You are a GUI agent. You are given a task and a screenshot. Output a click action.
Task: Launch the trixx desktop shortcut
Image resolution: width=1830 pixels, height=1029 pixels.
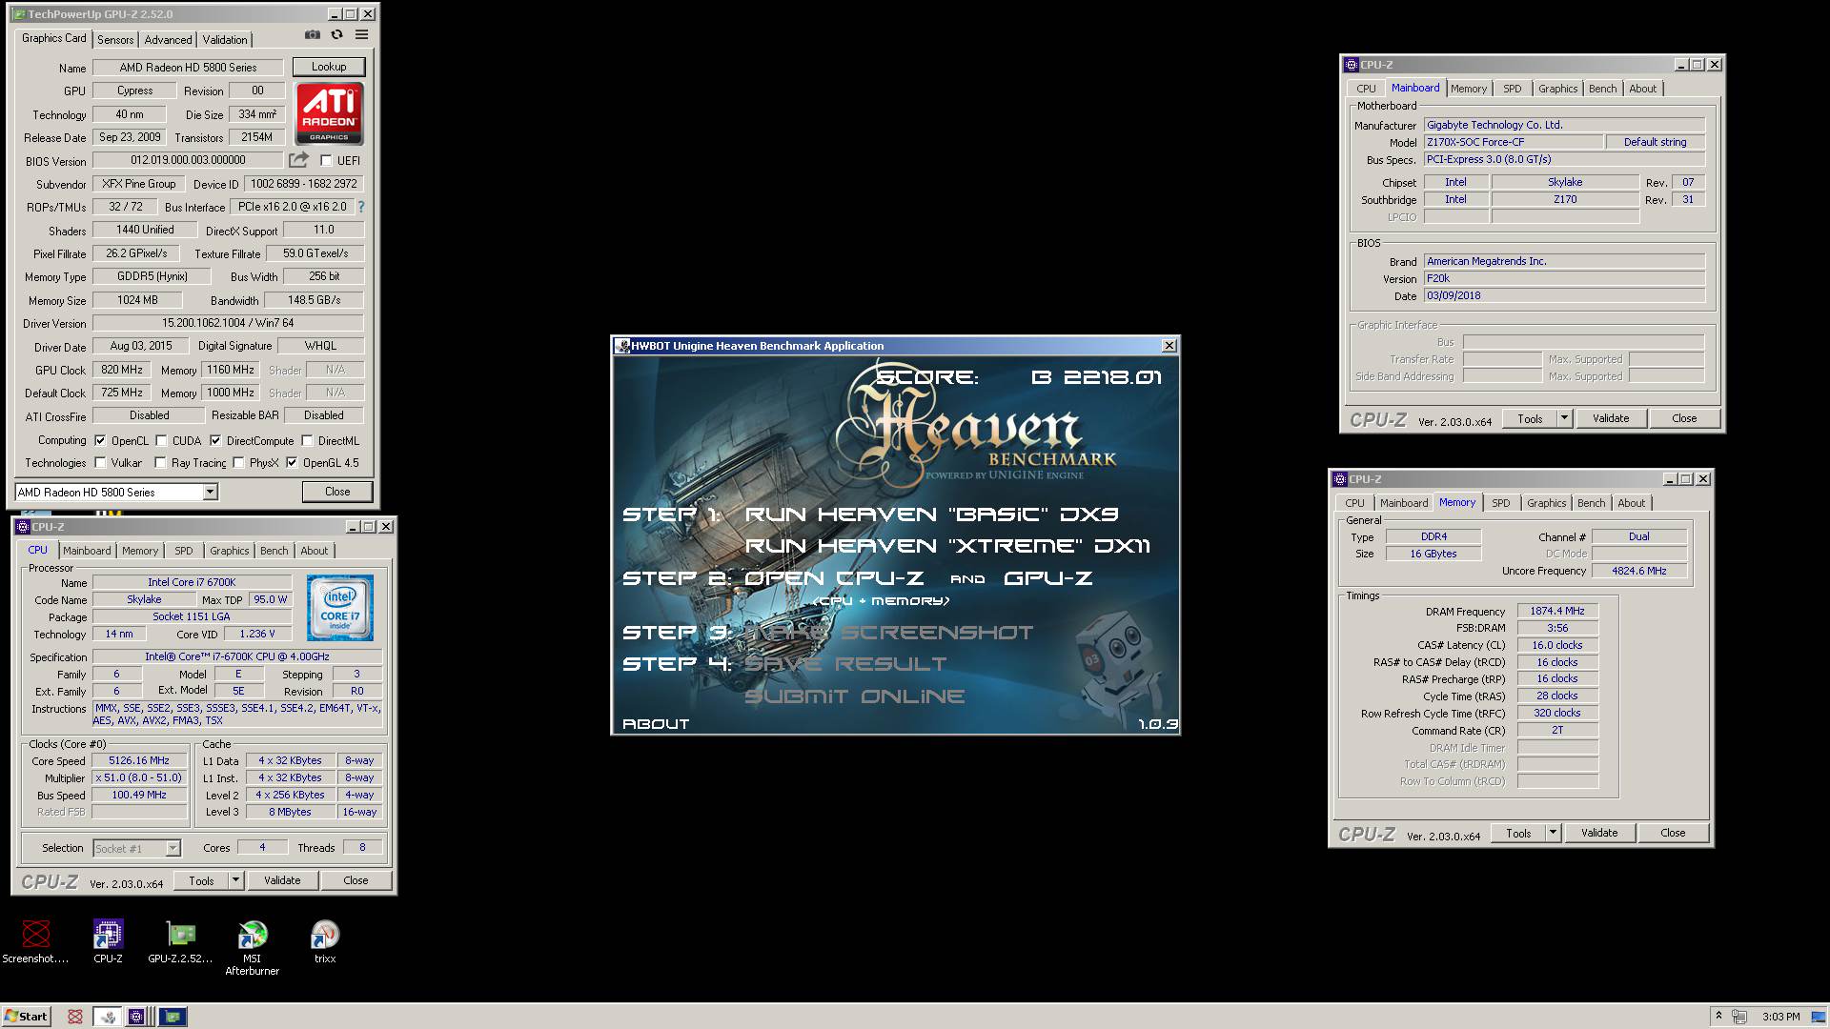325,941
